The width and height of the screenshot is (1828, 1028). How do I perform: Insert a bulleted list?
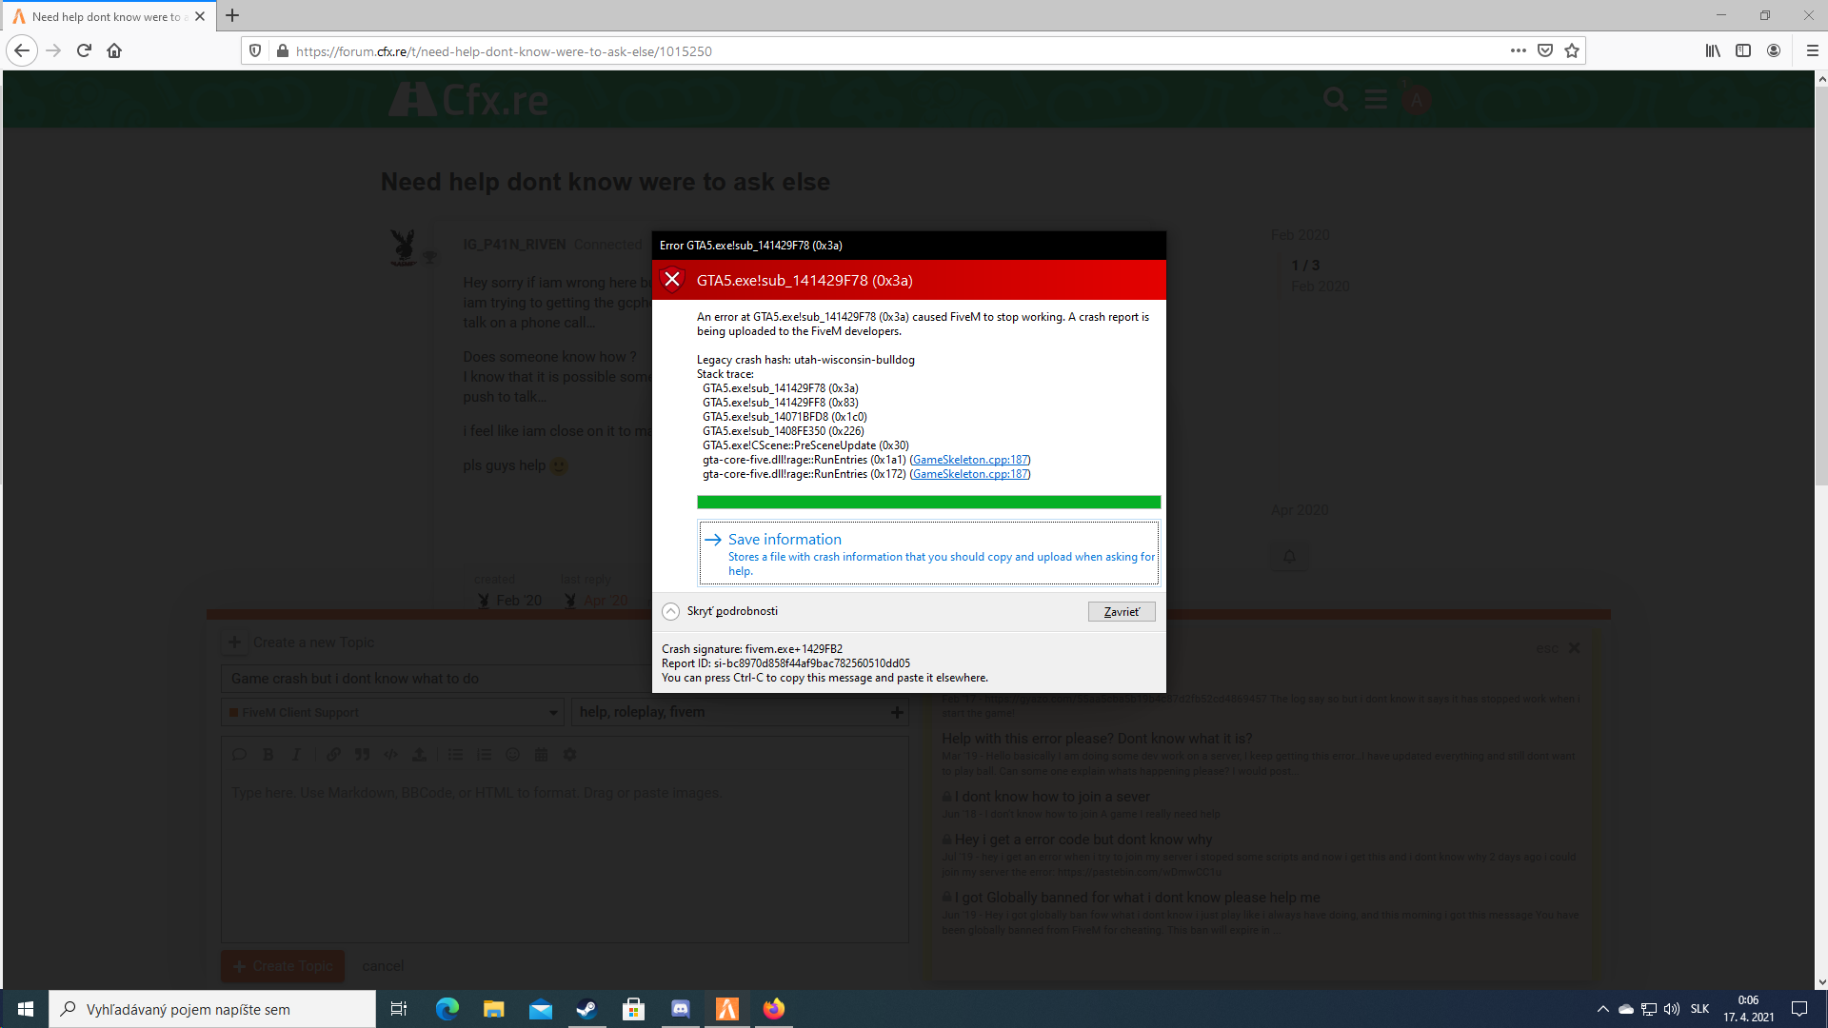pos(456,754)
